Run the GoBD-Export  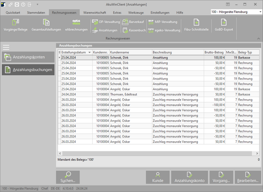tap(224, 25)
